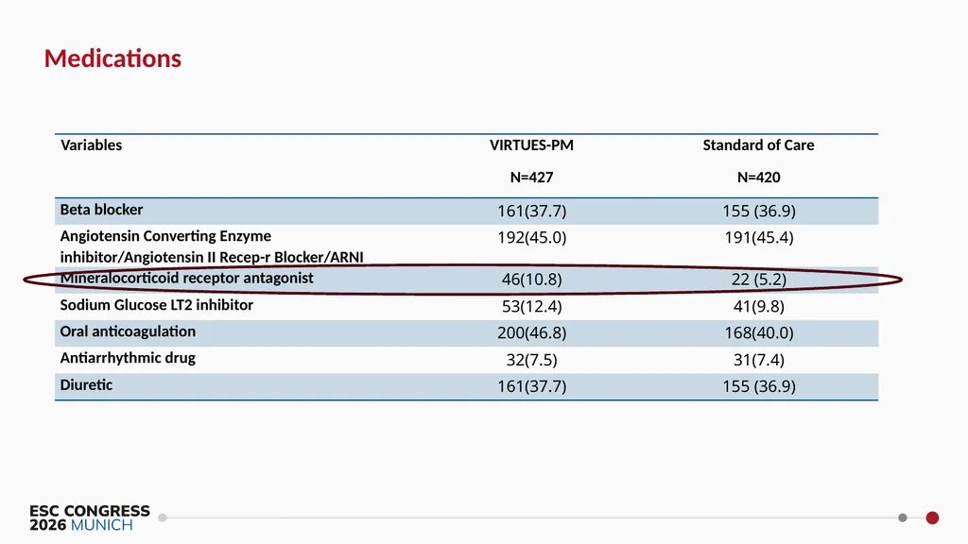Click 161(37.7) in the Diuretic row
The width and height of the screenshot is (968, 544).
point(531,386)
